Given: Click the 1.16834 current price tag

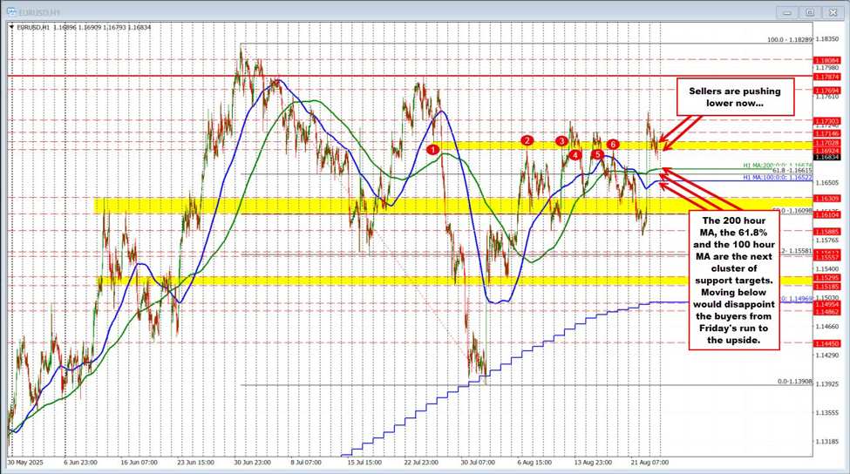Looking at the screenshot, I should (x=826, y=157).
